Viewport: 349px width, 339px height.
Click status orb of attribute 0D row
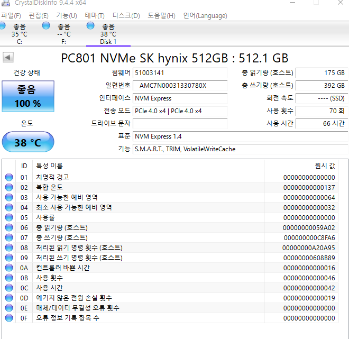9,298
